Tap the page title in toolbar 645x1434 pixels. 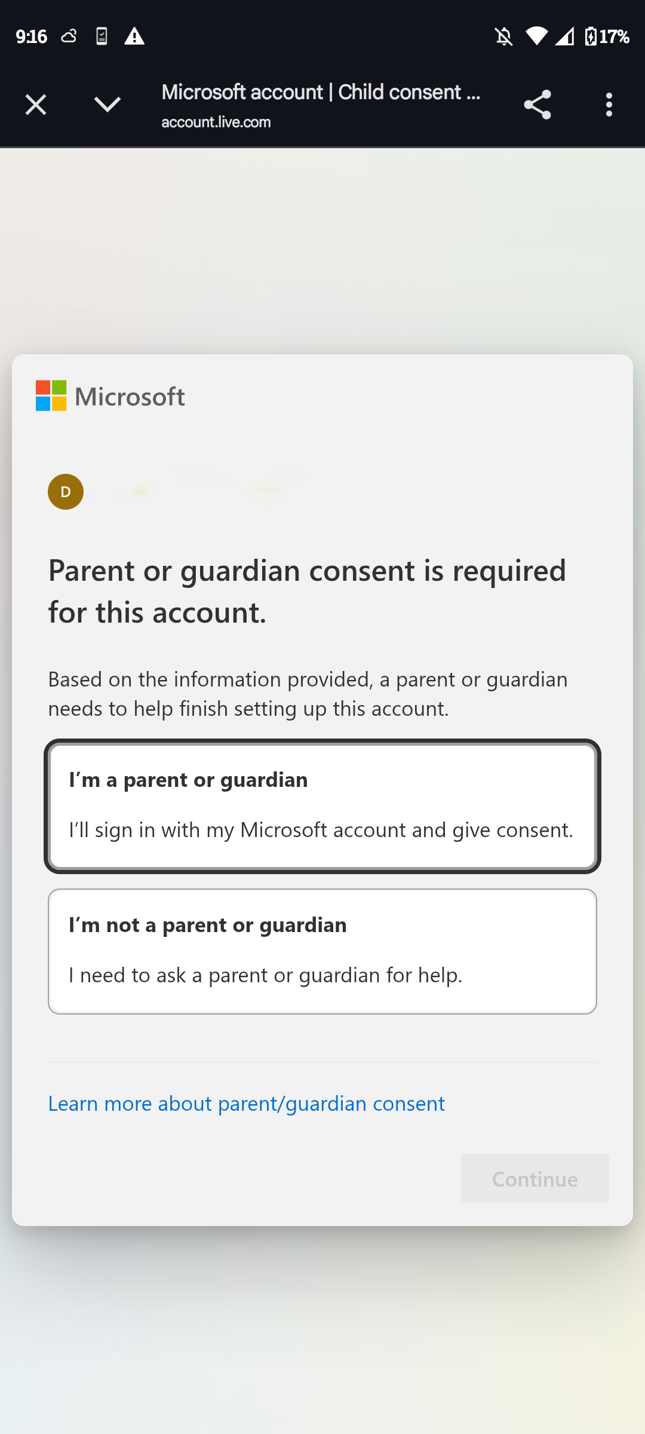pyautogui.click(x=321, y=92)
